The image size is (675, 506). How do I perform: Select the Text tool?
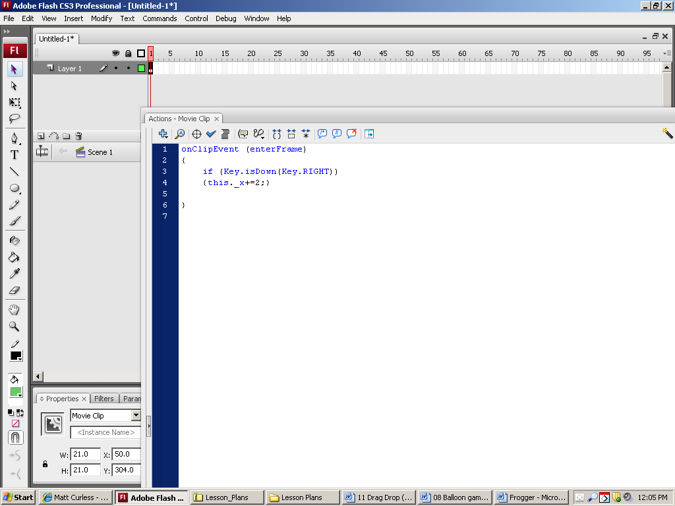coord(15,155)
